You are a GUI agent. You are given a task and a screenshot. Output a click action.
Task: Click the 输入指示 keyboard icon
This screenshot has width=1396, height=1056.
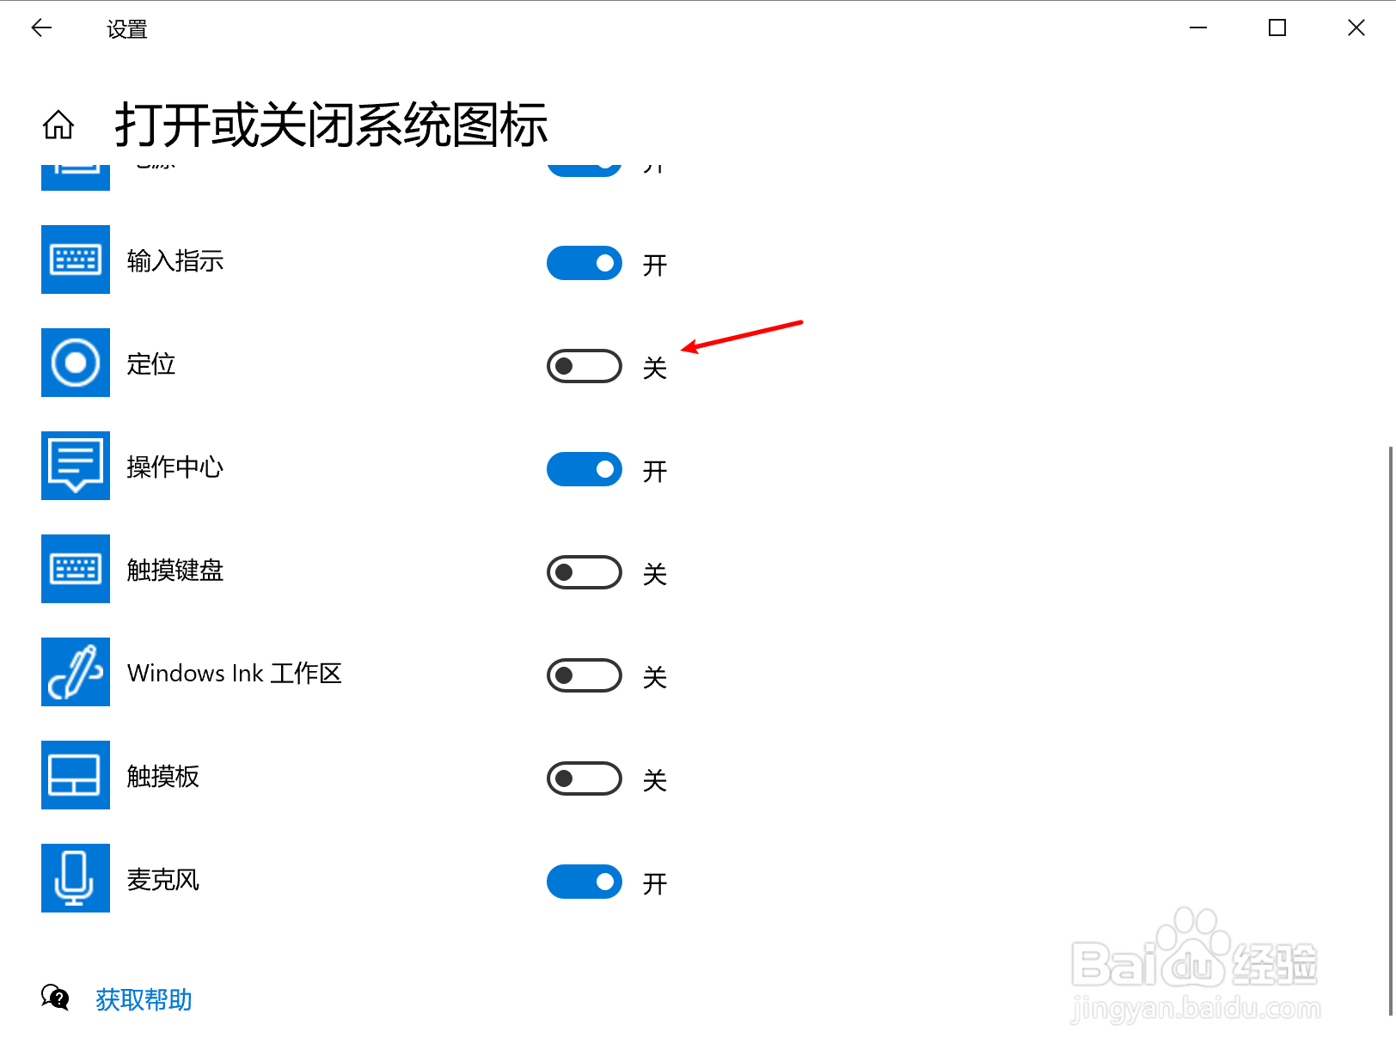pyautogui.click(x=76, y=259)
